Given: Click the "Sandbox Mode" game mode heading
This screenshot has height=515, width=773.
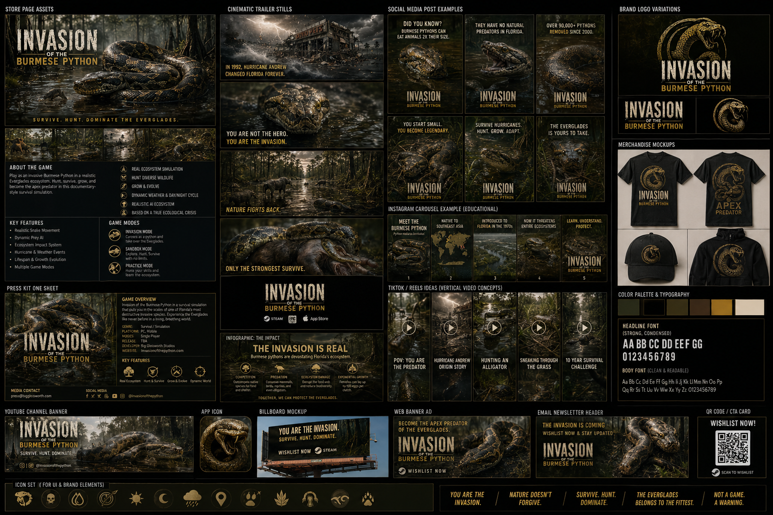Looking at the screenshot, I should click(139, 249).
